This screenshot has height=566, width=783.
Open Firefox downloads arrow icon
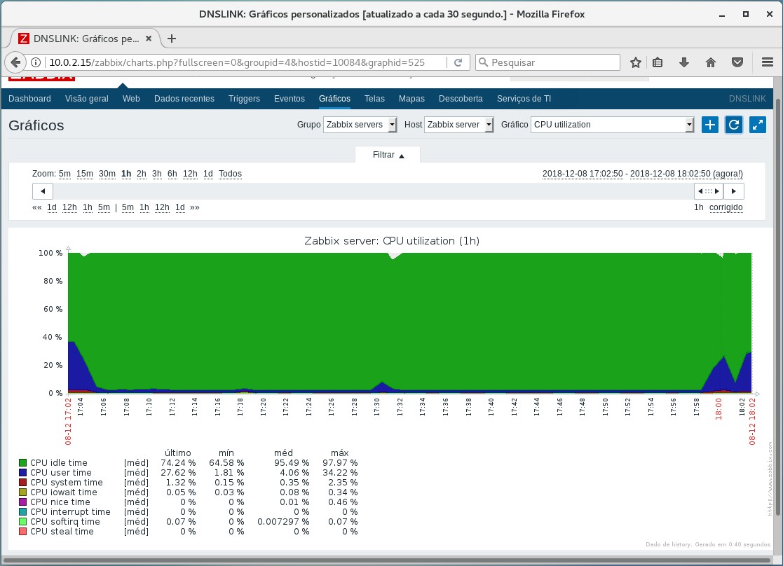pos(684,62)
